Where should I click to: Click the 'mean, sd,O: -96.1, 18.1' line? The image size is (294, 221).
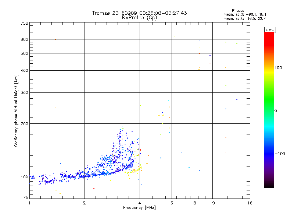click(x=245, y=14)
